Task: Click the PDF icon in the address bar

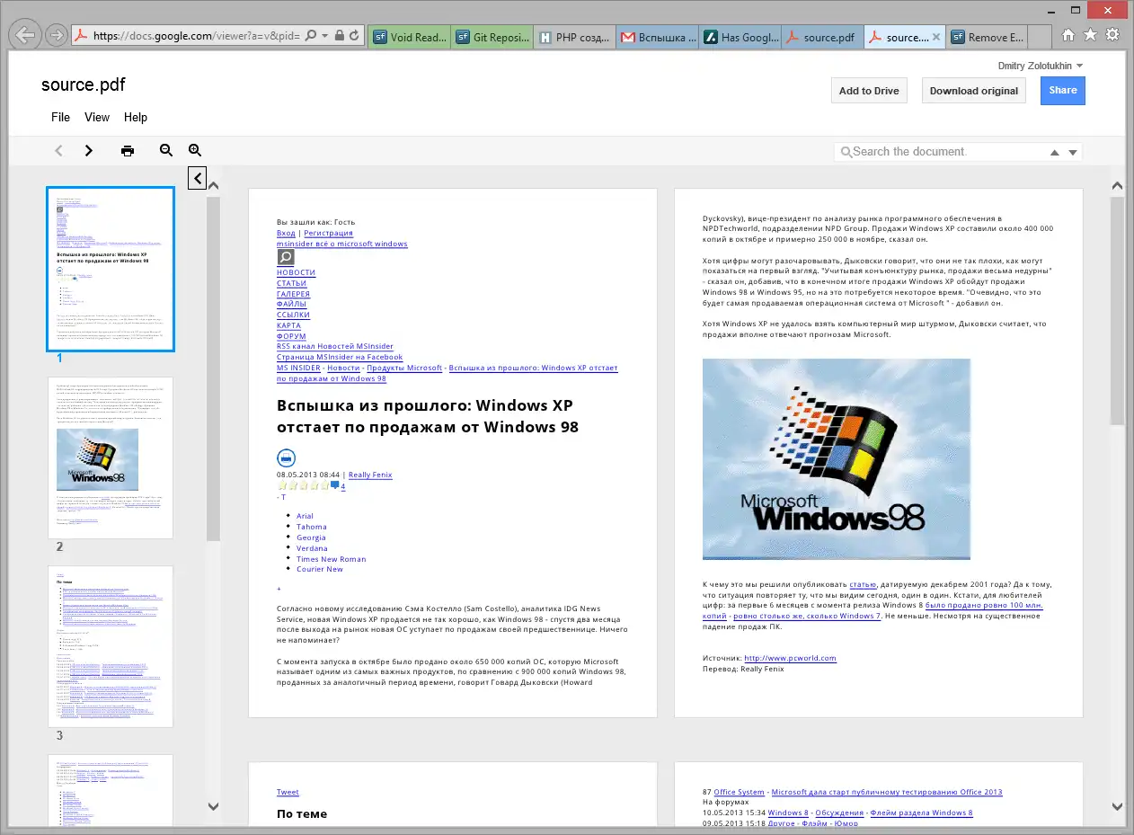Action: (81, 36)
